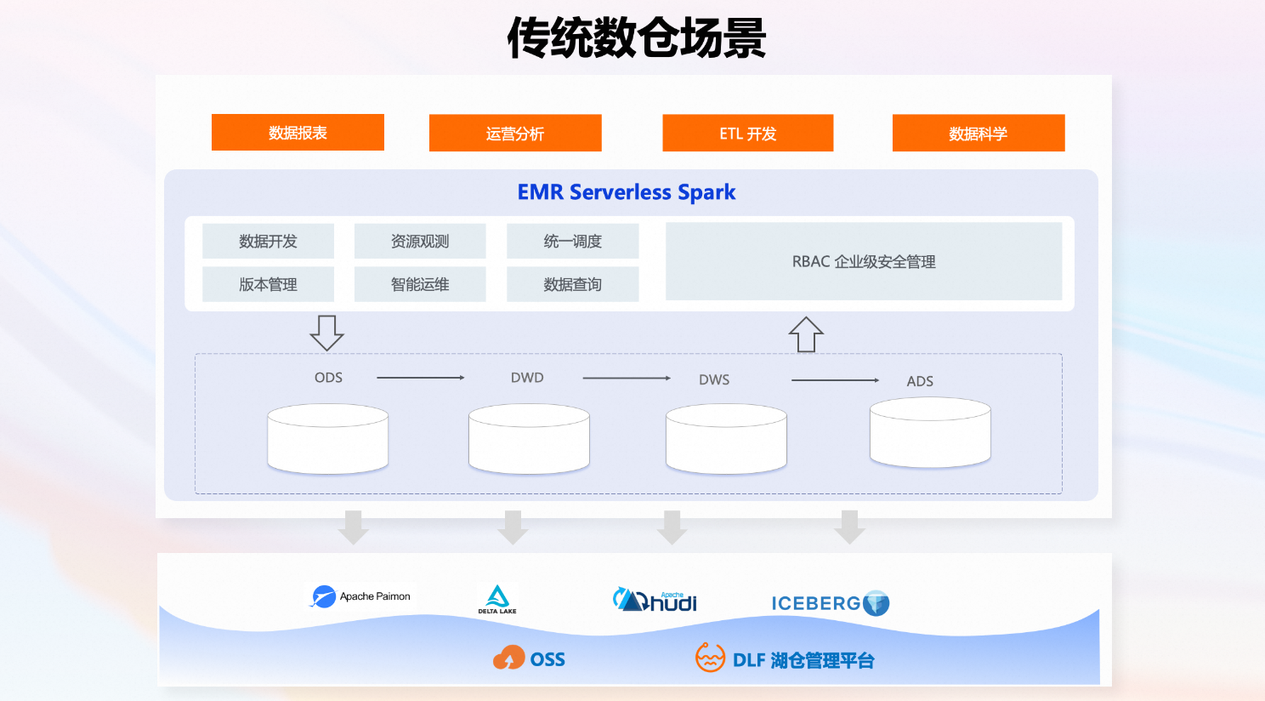The height and width of the screenshot is (701, 1265).
Task: Click the 数据报表 orange button
Action: [298, 133]
